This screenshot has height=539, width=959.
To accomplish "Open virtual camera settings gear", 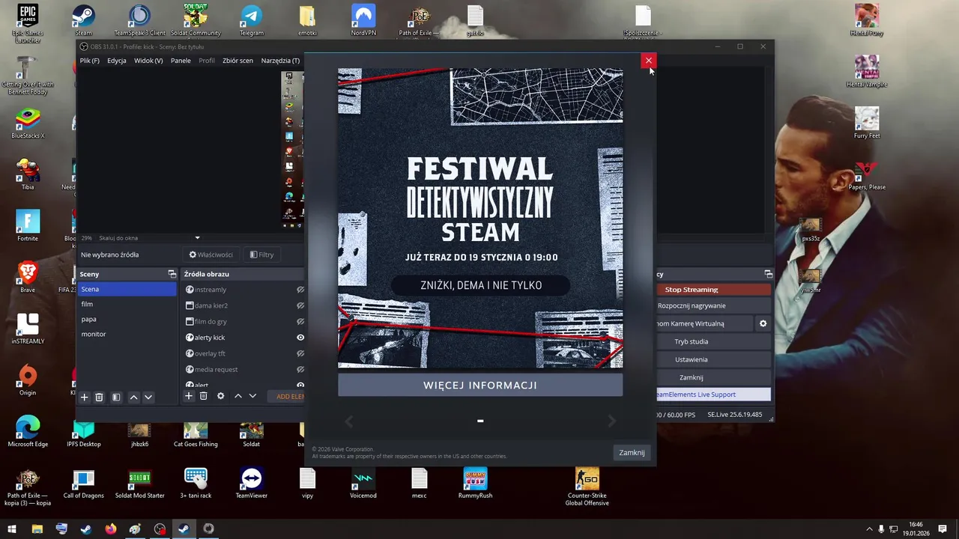I will pos(763,323).
